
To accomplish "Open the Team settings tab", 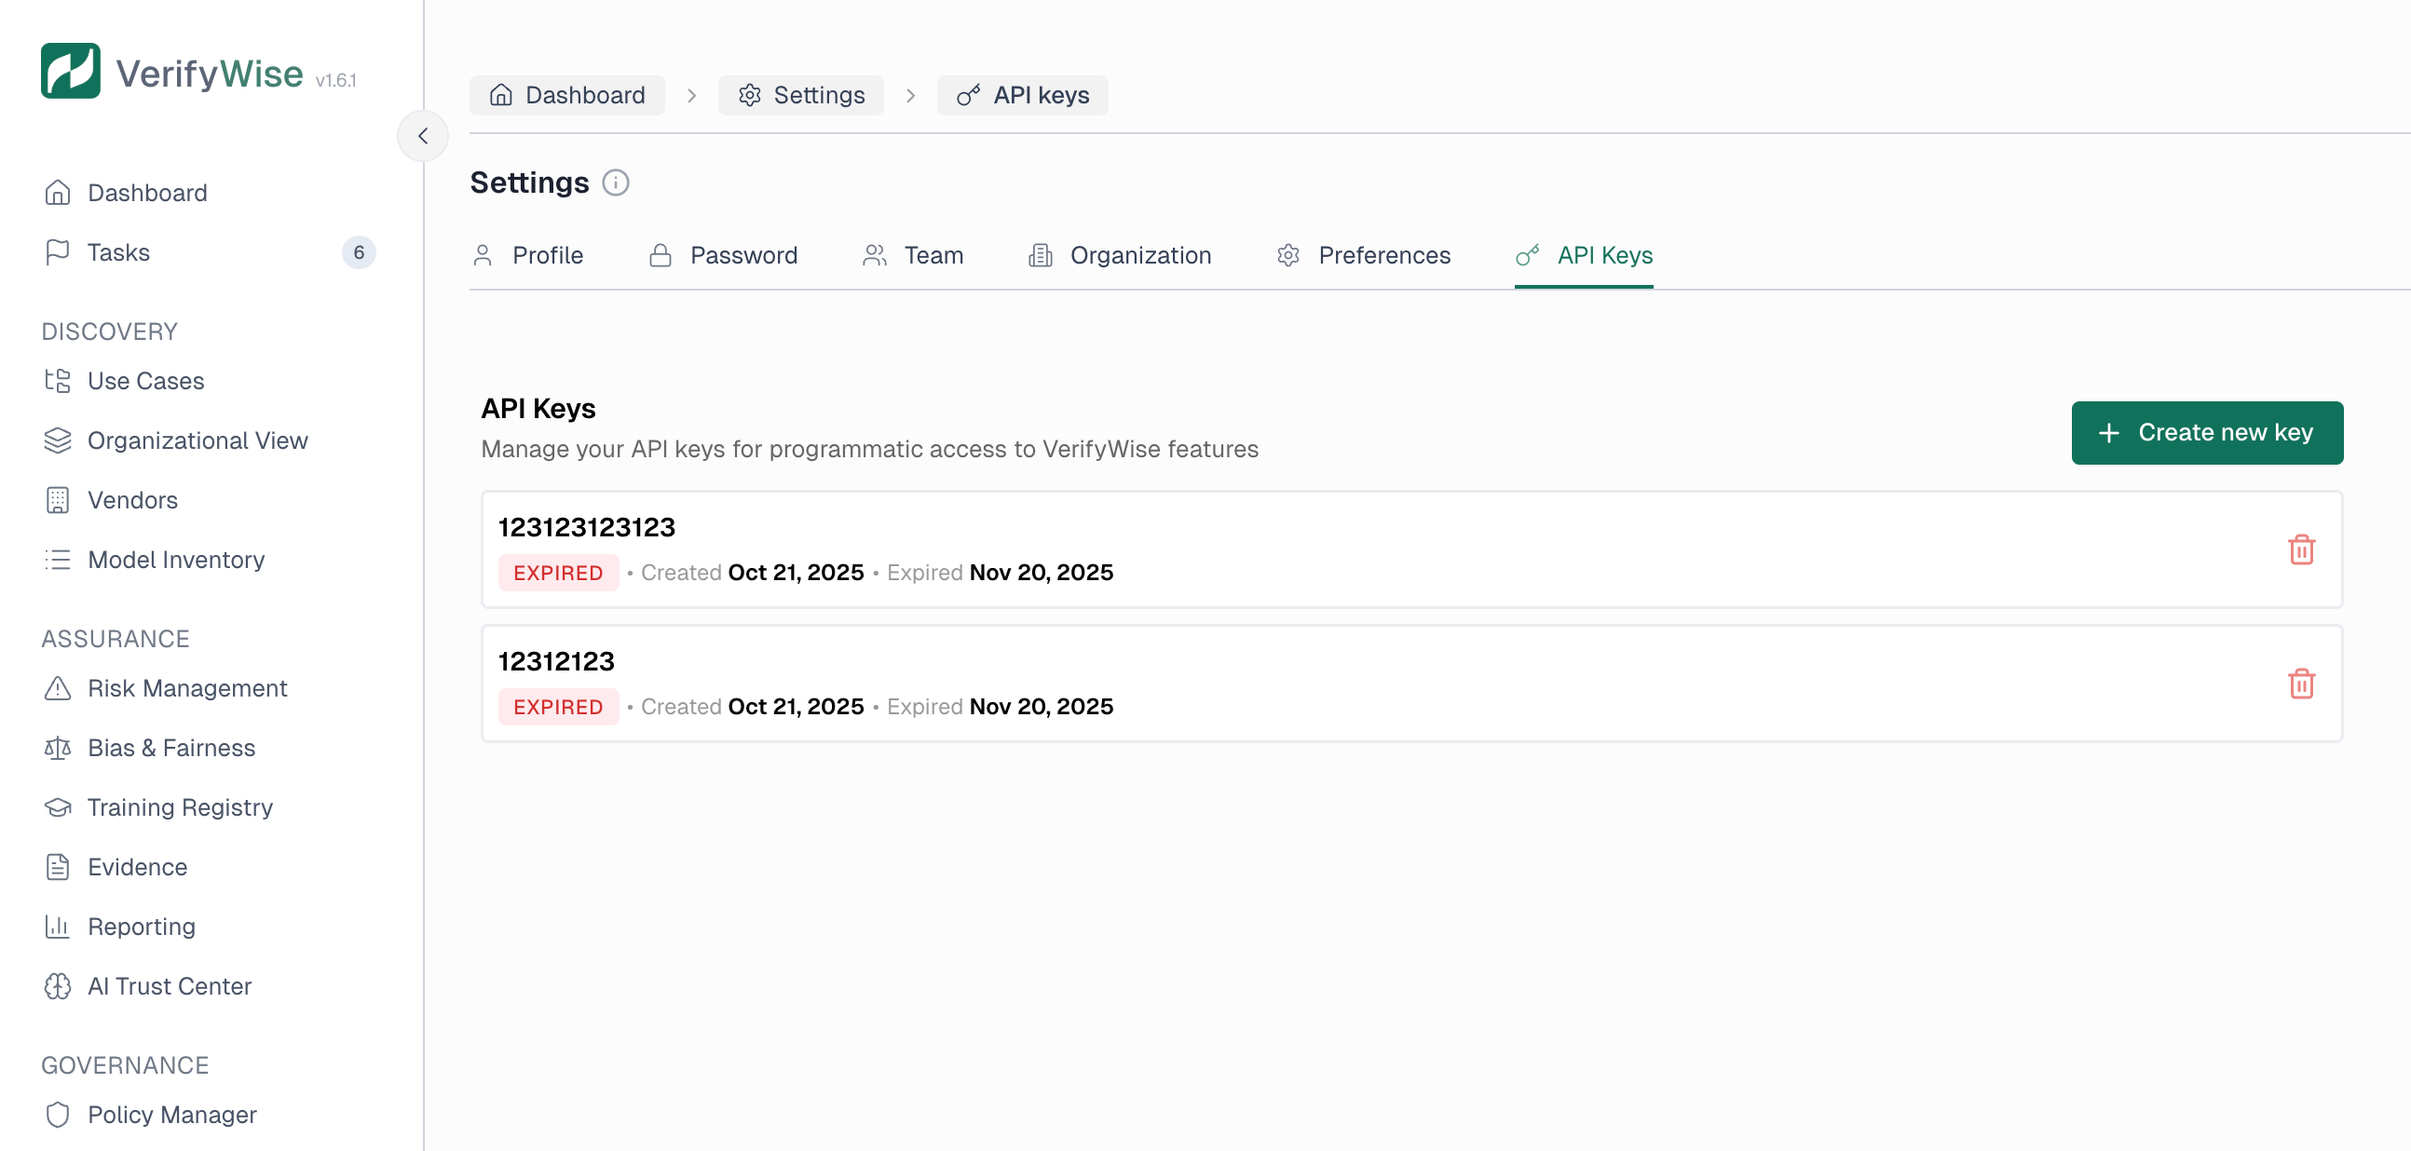I will (x=933, y=254).
